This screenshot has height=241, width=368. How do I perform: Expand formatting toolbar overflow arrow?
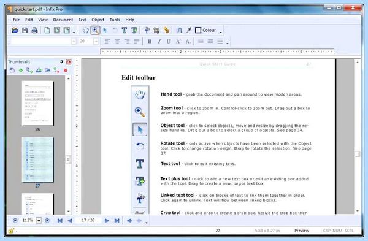point(227,44)
